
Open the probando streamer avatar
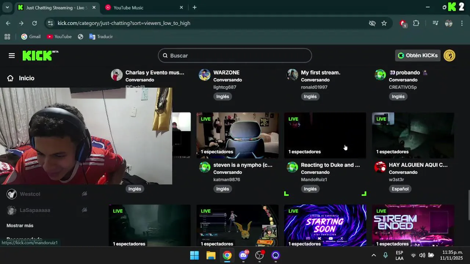coord(380,74)
